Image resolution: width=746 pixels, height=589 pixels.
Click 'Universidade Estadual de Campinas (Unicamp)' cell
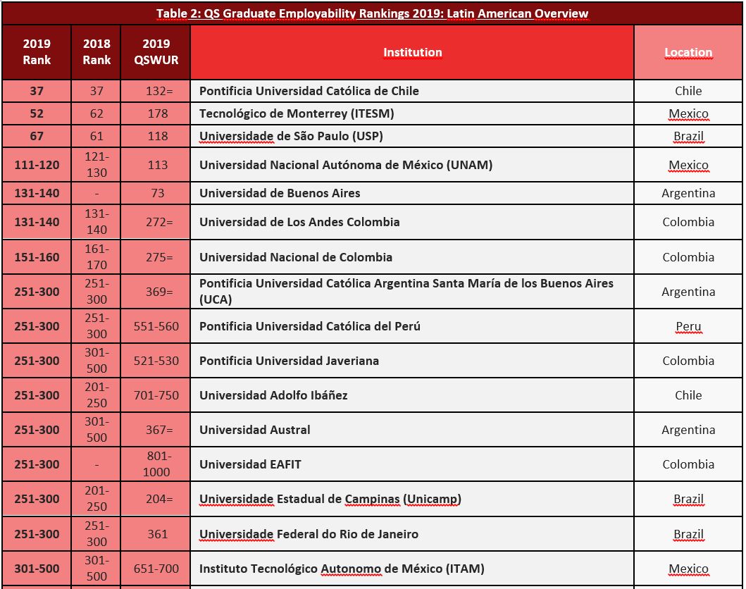(412, 499)
